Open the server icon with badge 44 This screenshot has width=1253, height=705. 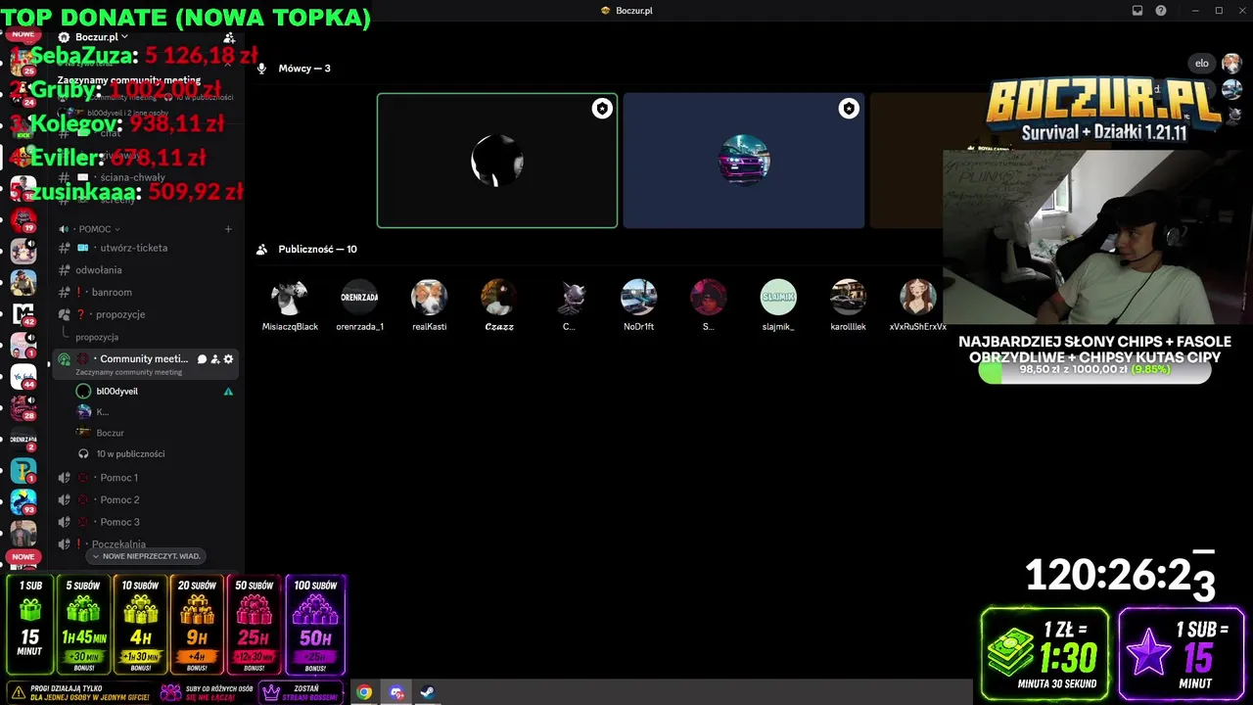tap(23, 376)
